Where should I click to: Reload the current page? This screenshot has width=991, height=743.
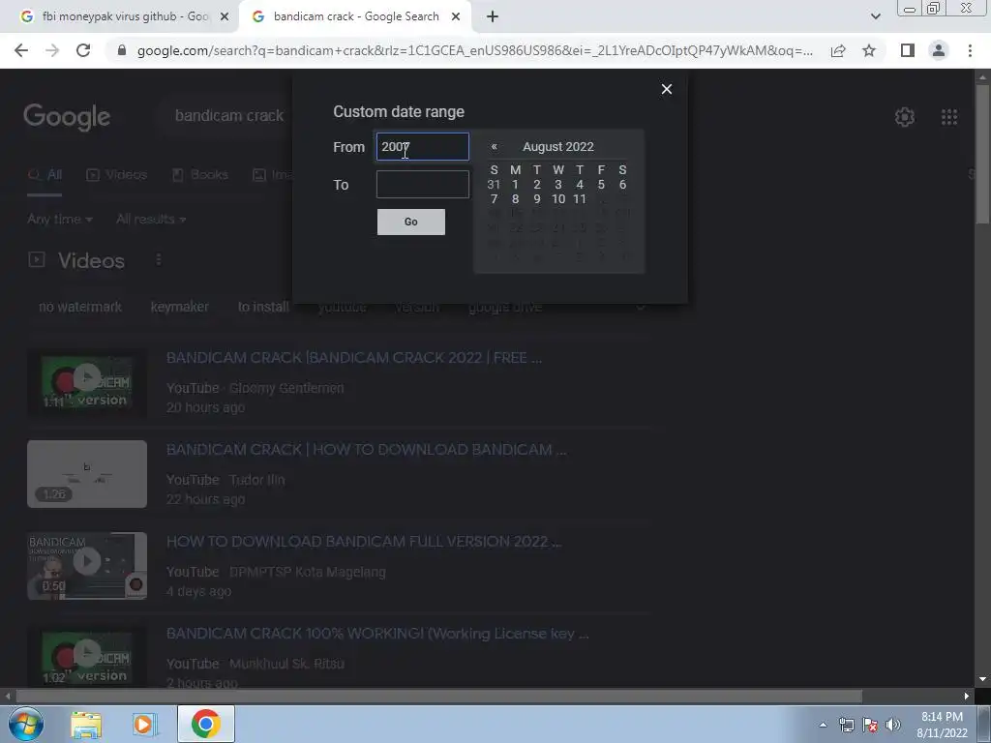coord(83,50)
